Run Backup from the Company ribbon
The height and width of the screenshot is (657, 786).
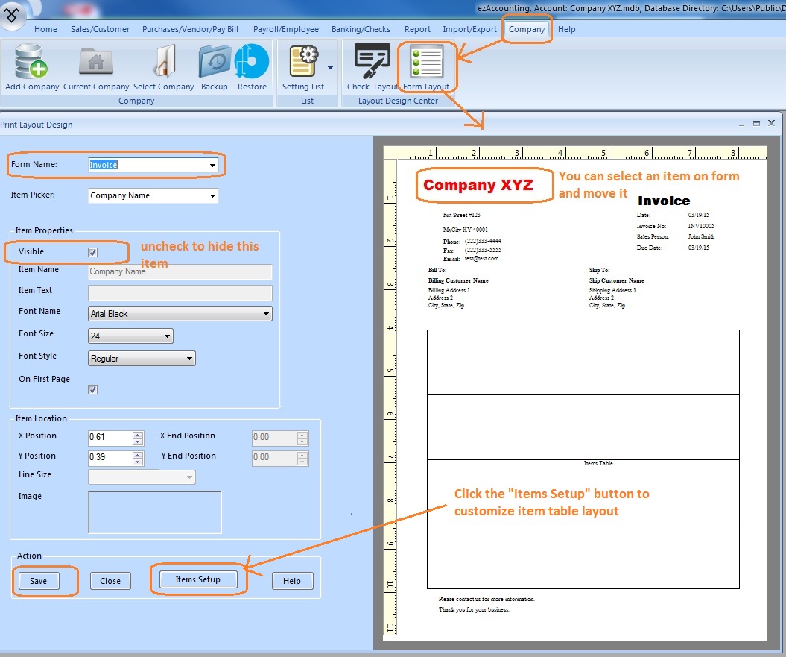(214, 63)
